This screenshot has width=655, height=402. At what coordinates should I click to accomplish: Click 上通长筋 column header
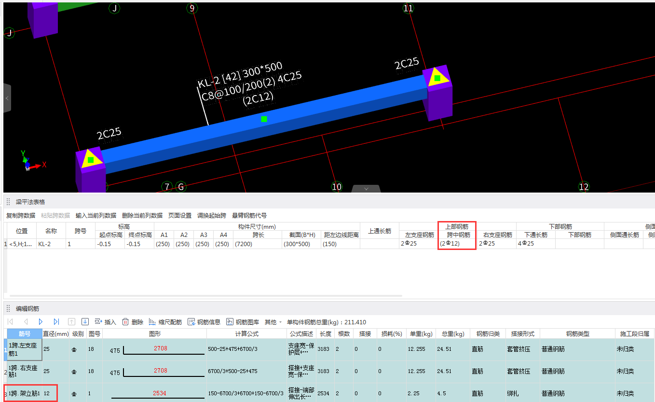[x=380, y=231]
